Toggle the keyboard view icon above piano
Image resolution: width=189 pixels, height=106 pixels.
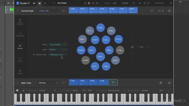17,90
